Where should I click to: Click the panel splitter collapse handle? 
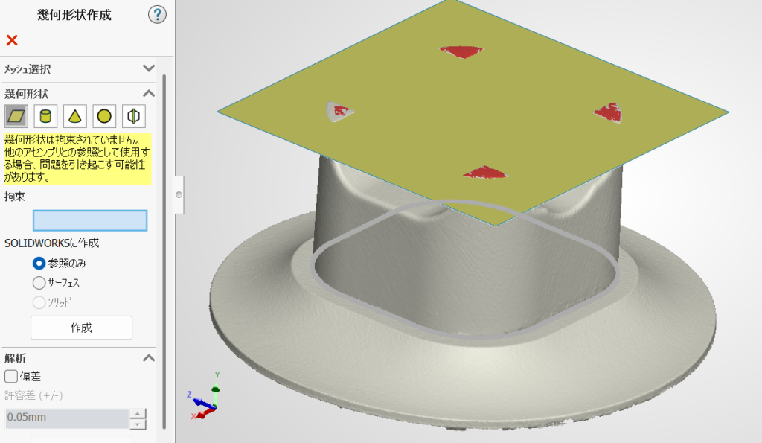tap(179, 195)
